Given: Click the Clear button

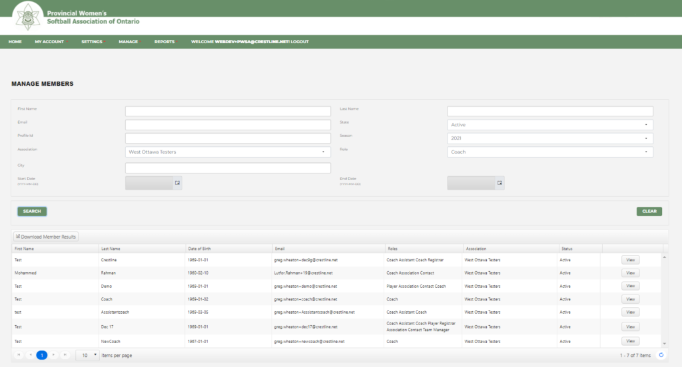Looking at the screenshot, I should [x=649, y=211].
